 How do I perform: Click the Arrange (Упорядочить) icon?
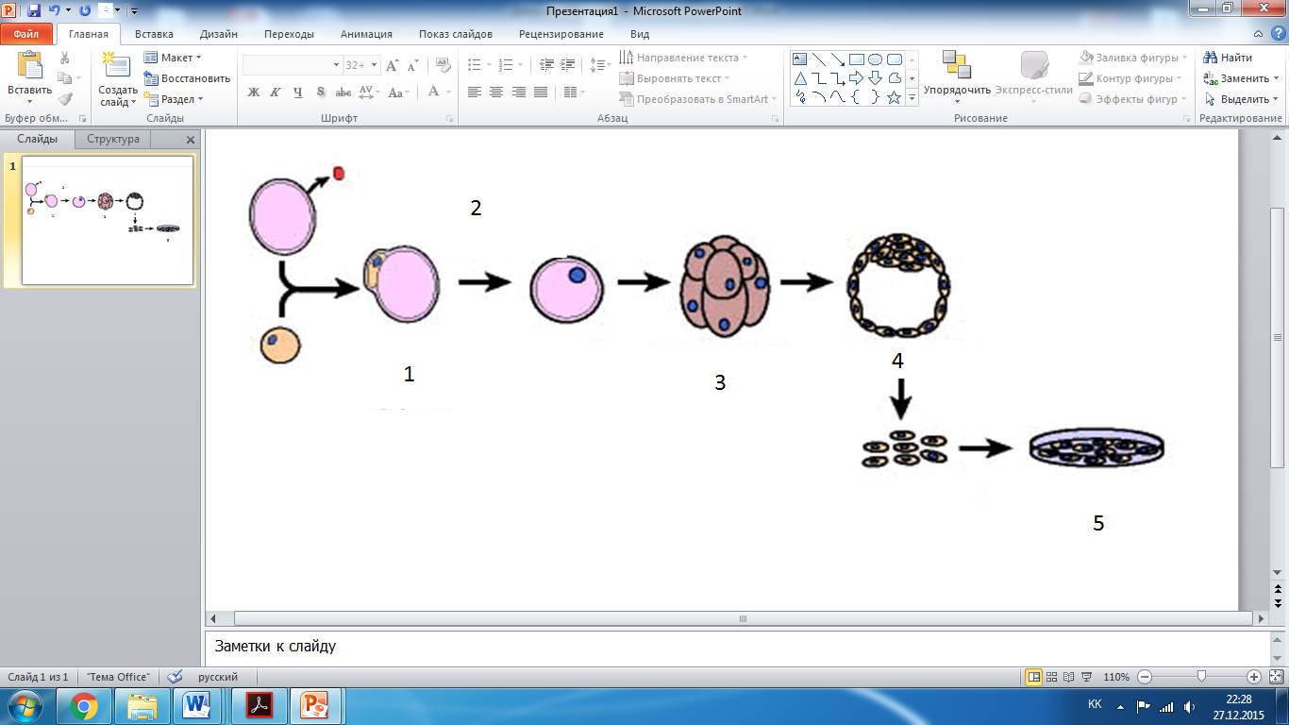point(957,66)
